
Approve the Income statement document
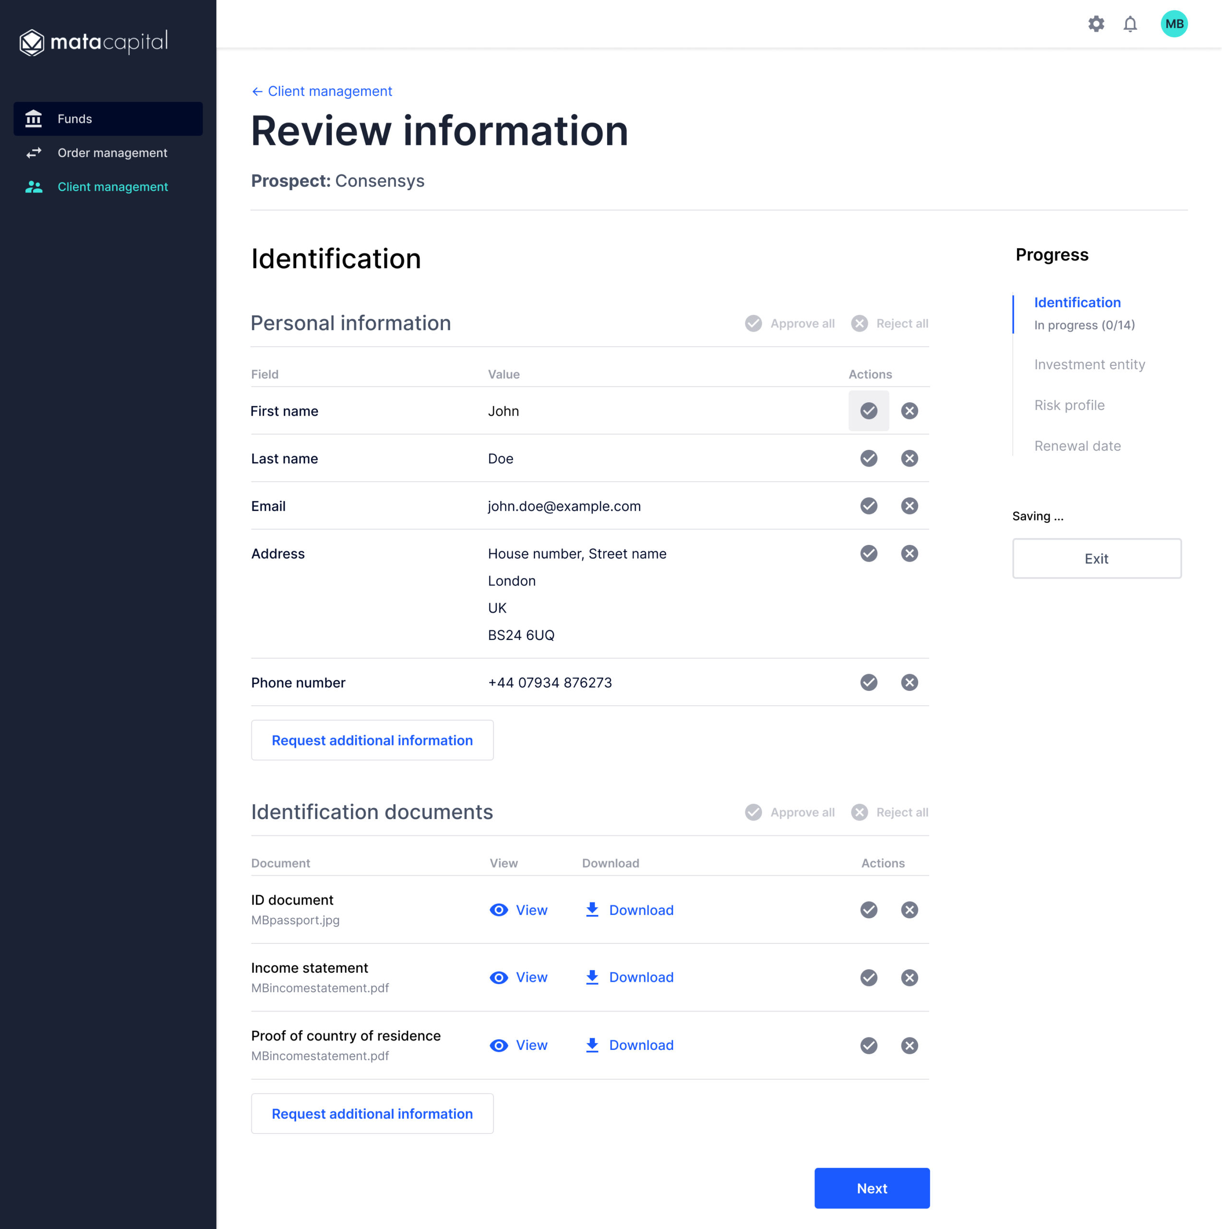pos(868,978)
